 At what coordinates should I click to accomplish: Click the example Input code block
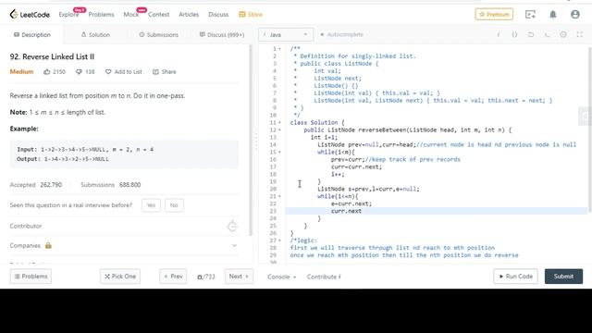pyautogui.click(x=124, y=154)
